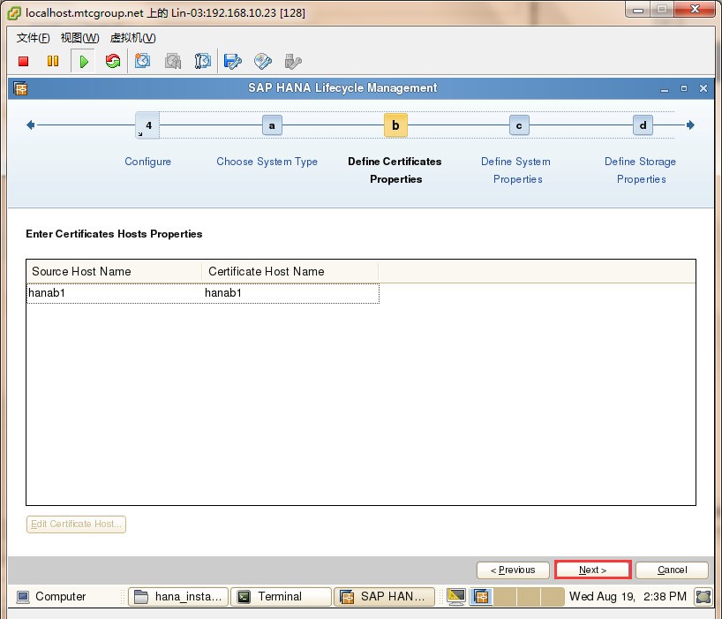Switch to the Terminal taskbar window
The image size is (722, 619).
(x=281, y=596)
